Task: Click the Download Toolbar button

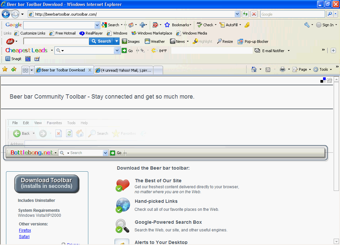Action: (x=47, y=183)
